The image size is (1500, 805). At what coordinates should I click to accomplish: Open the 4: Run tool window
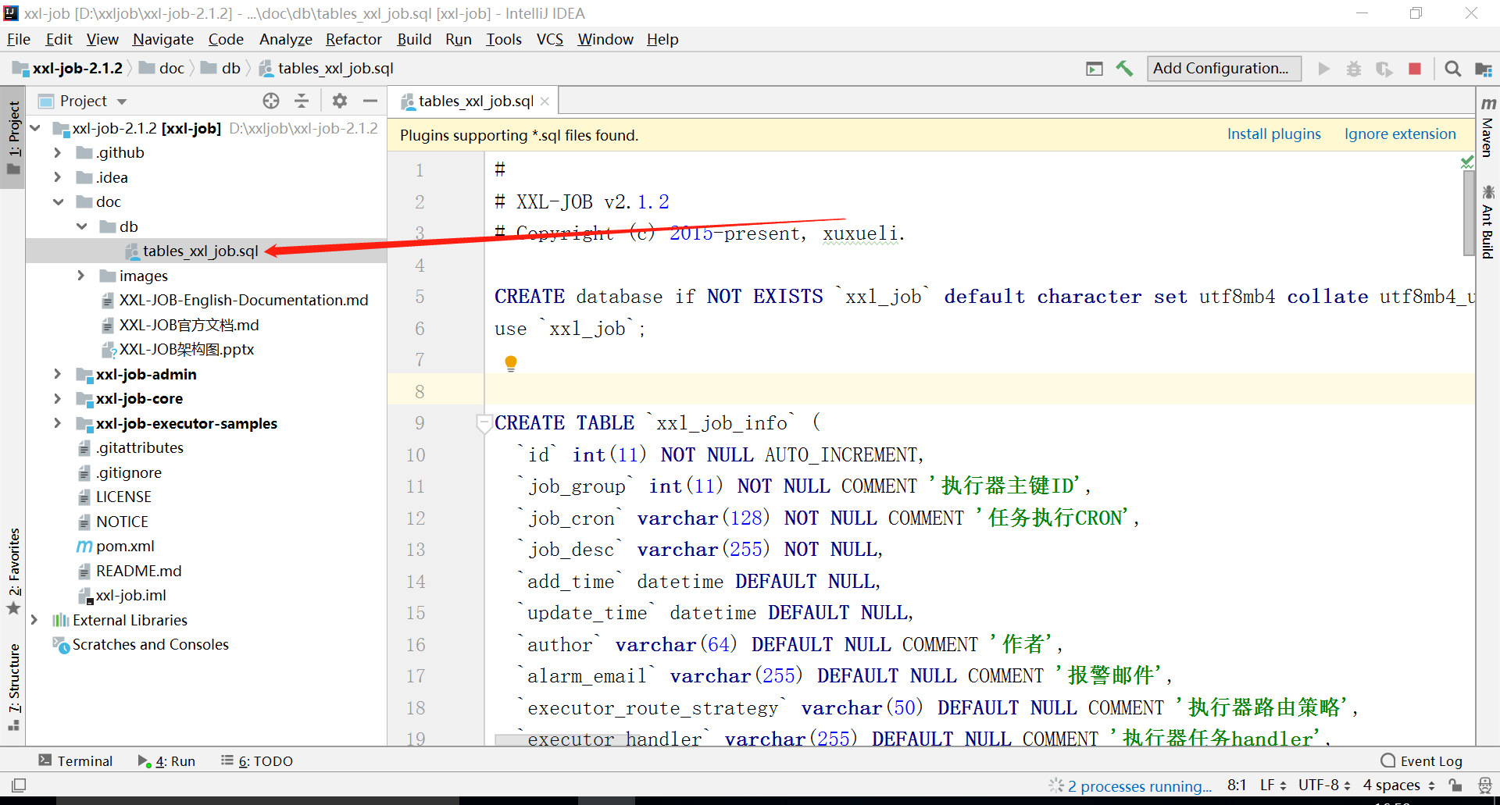[x=166, y=761]
